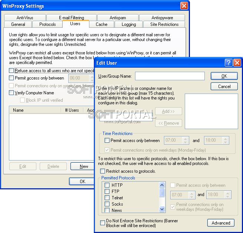Check Permit access only between in WinProxy Settings

click(x=11, y=78)
